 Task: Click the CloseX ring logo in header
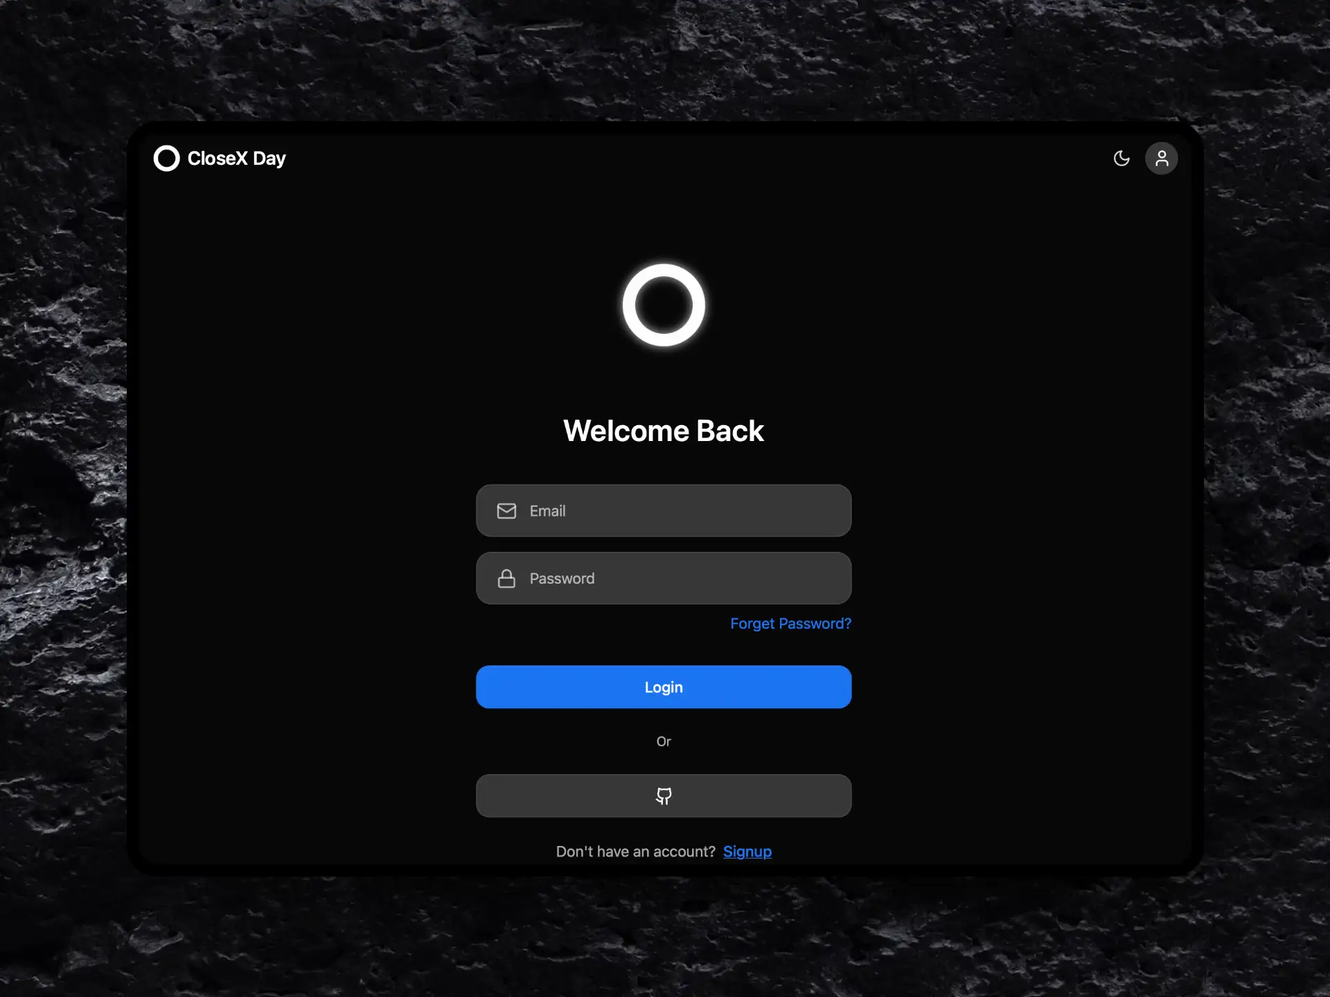166,159
